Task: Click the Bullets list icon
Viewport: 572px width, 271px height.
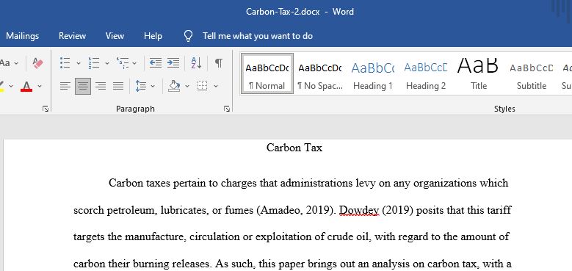Action: click(x=65, y=63)
